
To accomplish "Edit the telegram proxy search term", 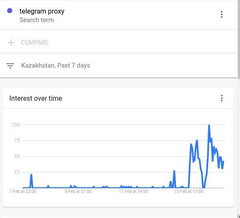I will coord(42,11).
